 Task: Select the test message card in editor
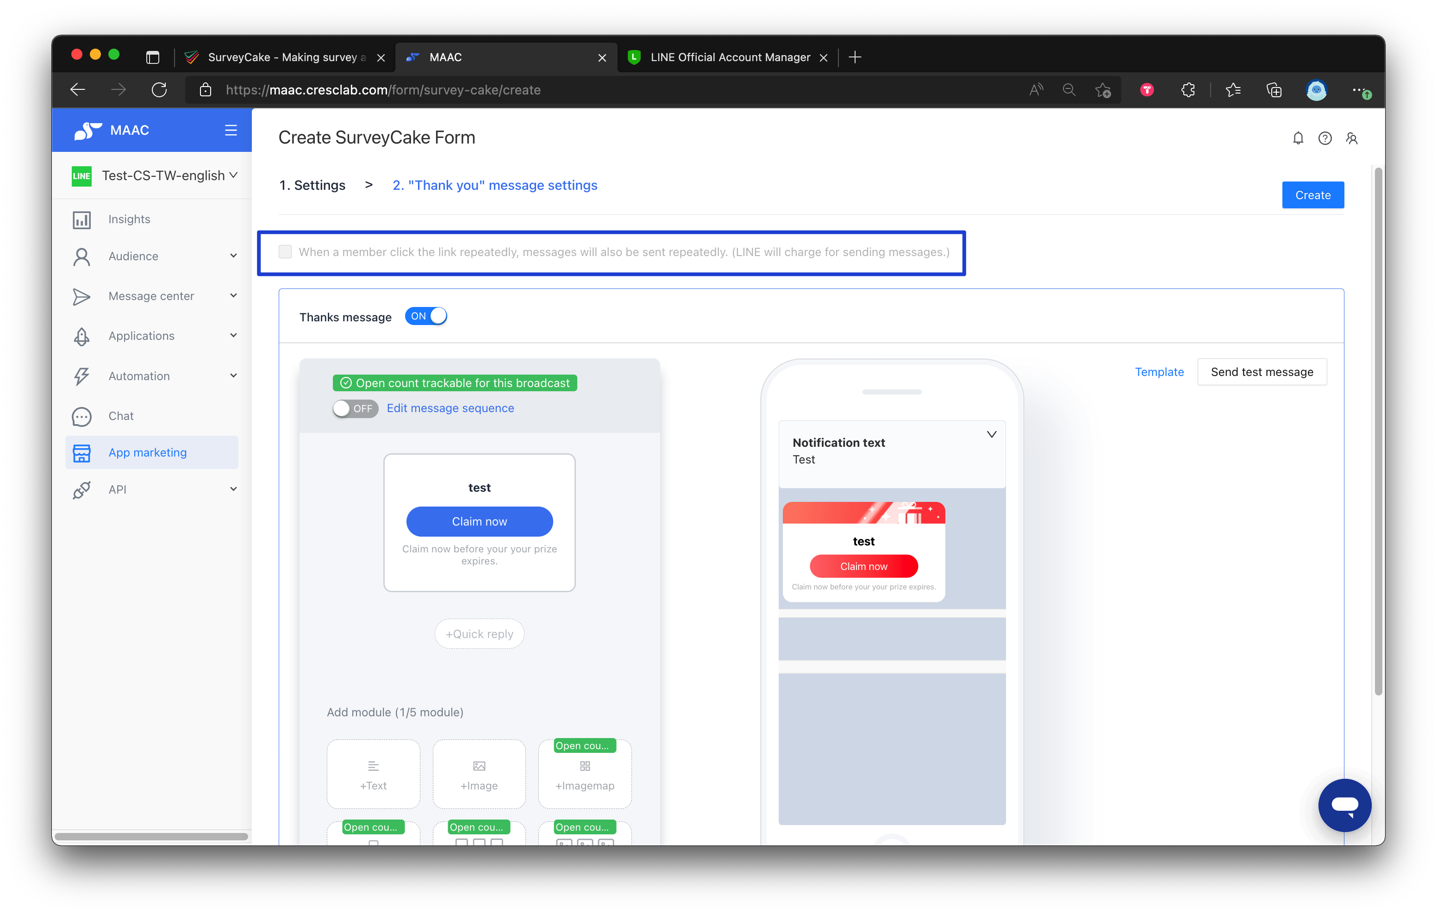coord(479,523)
